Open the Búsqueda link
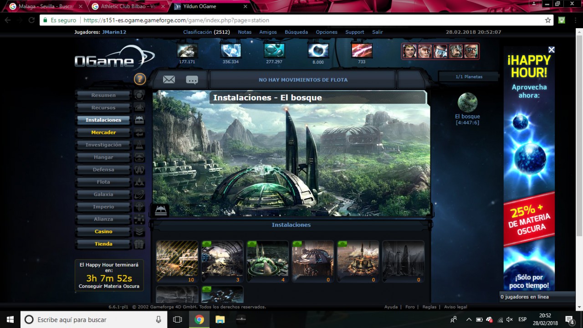 (x=297, y=32)
